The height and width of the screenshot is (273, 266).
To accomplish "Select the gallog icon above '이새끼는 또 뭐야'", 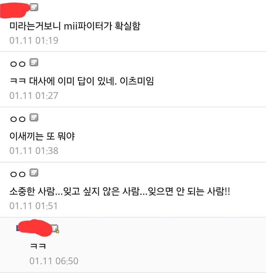I will (34, 118).
